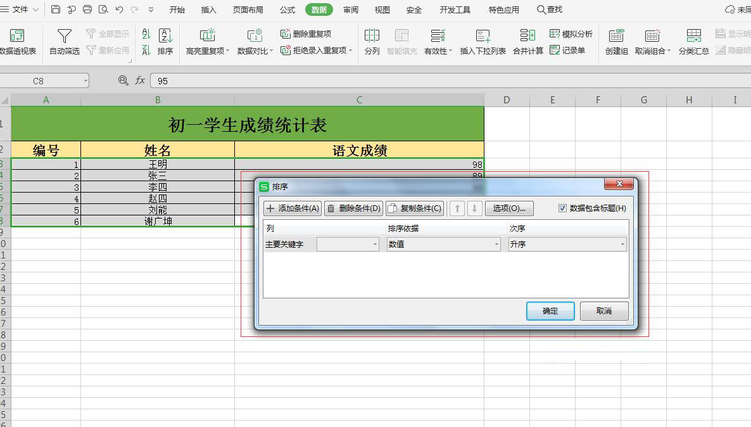This screenshot has width=751, height=427.
Task: Click the print icon in quick toolbar
Action: pos(87,10)
